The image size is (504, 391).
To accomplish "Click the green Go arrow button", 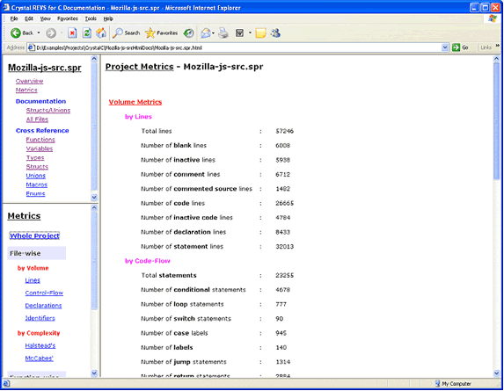I will coord(456,47).
